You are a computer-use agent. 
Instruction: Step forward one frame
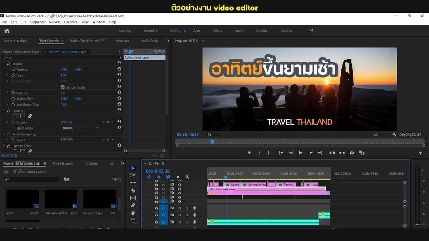310,153
